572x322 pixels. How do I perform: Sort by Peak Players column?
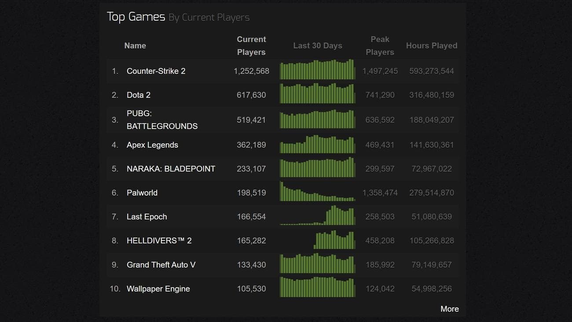click(x=379, y=45)
